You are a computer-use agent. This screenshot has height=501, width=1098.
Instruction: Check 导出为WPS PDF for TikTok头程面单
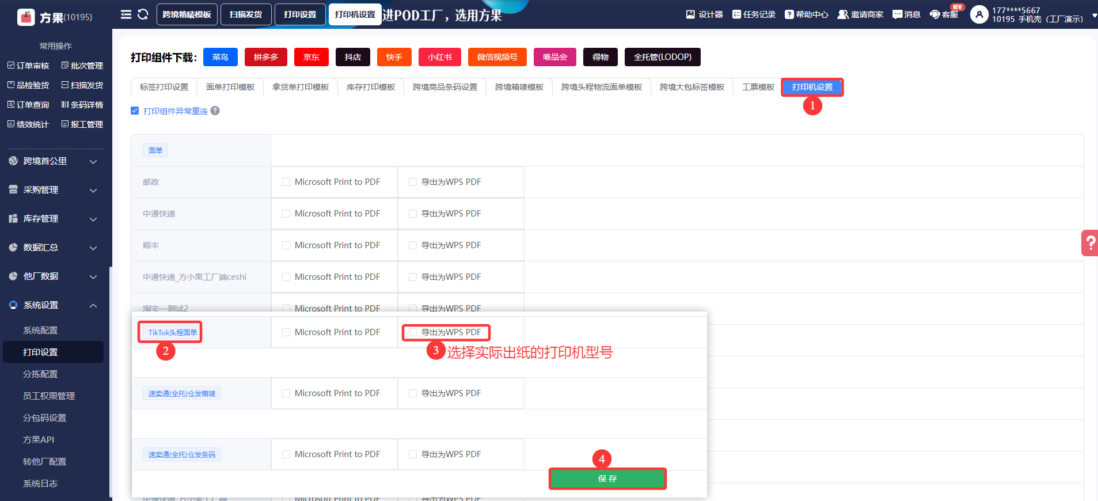[413, 332]
